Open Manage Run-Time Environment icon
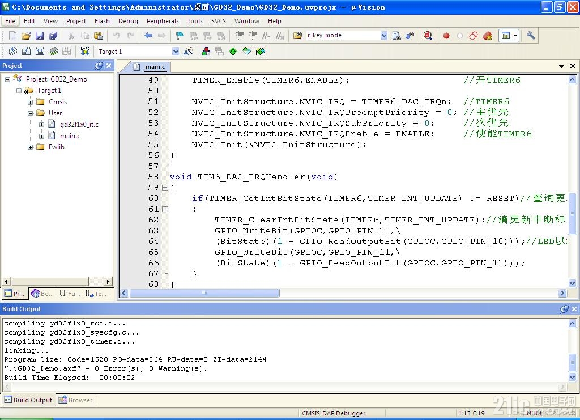This screenshot has width=580, height=420. click(247, 52)
